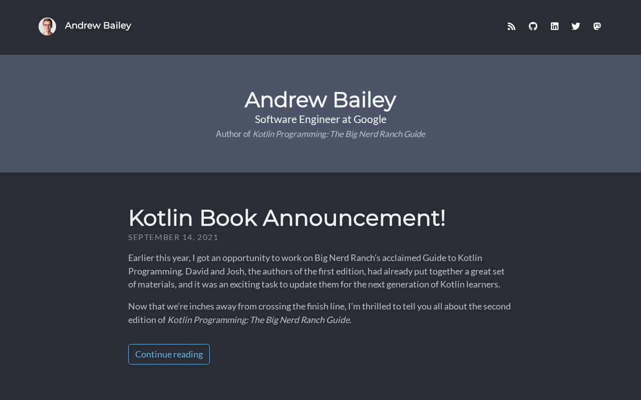Open the Twitter profile icon
Viewport: 641px width, 400px height.
click(x=576, y=26)
